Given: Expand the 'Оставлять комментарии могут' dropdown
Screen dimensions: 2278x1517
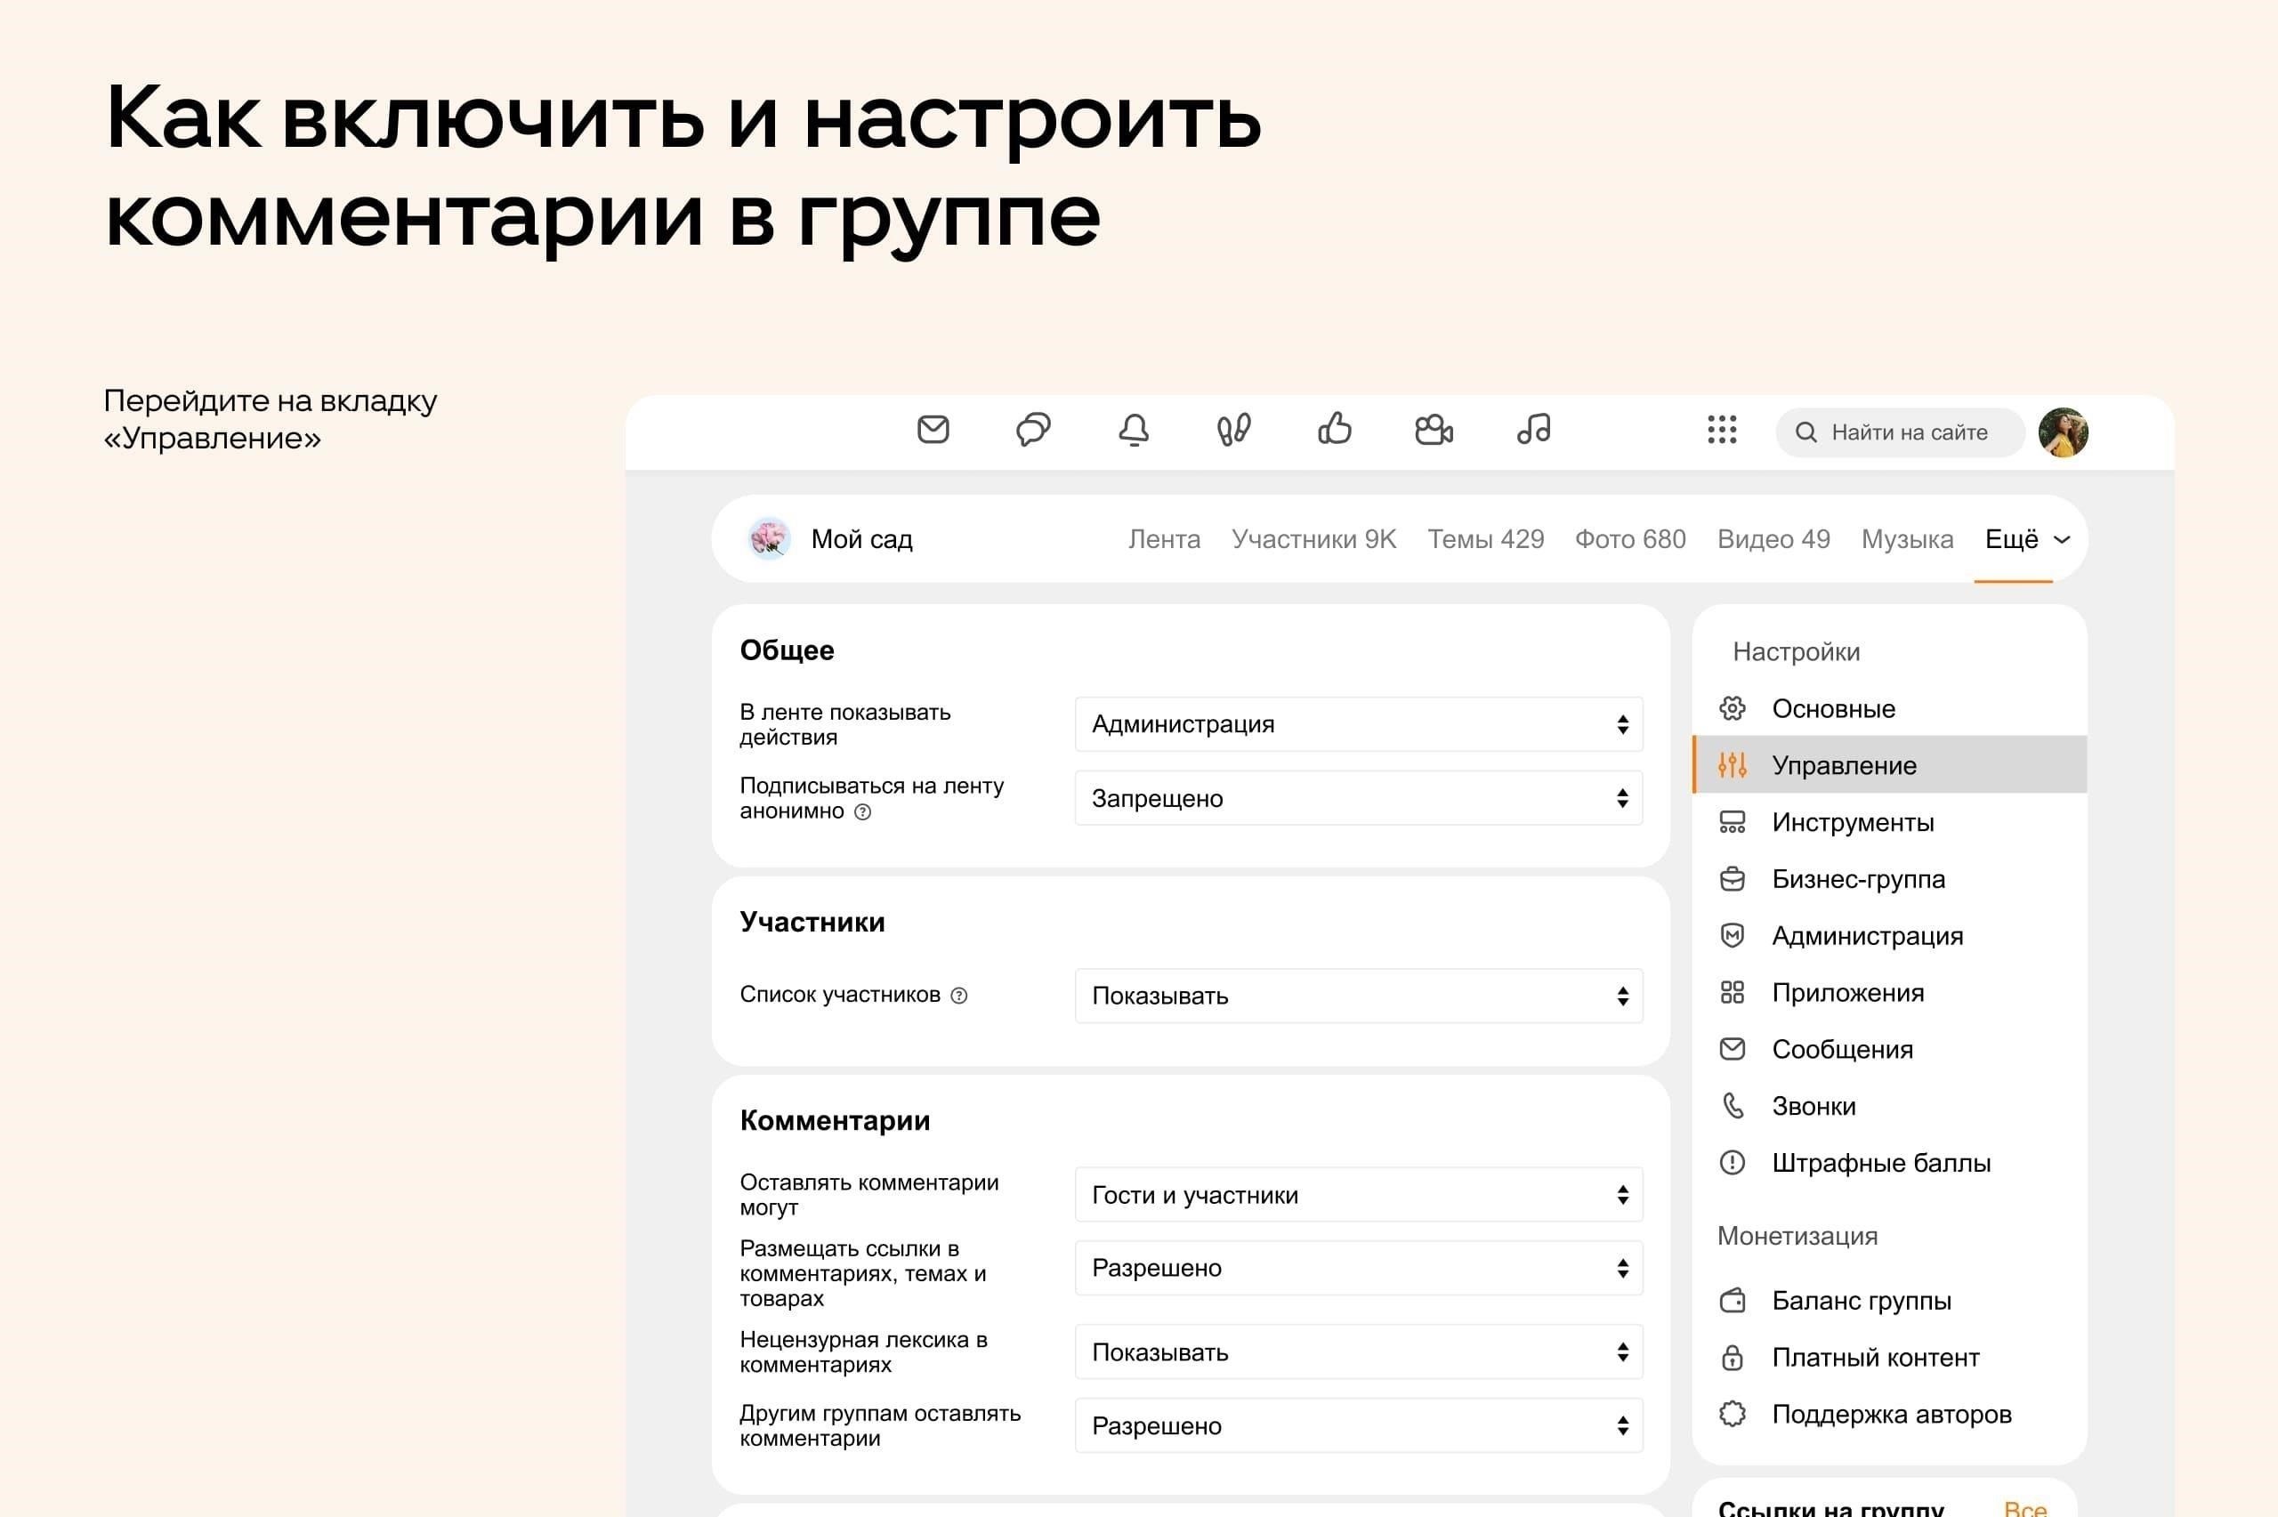Looking at the screenshot, I should 1358,1195.
